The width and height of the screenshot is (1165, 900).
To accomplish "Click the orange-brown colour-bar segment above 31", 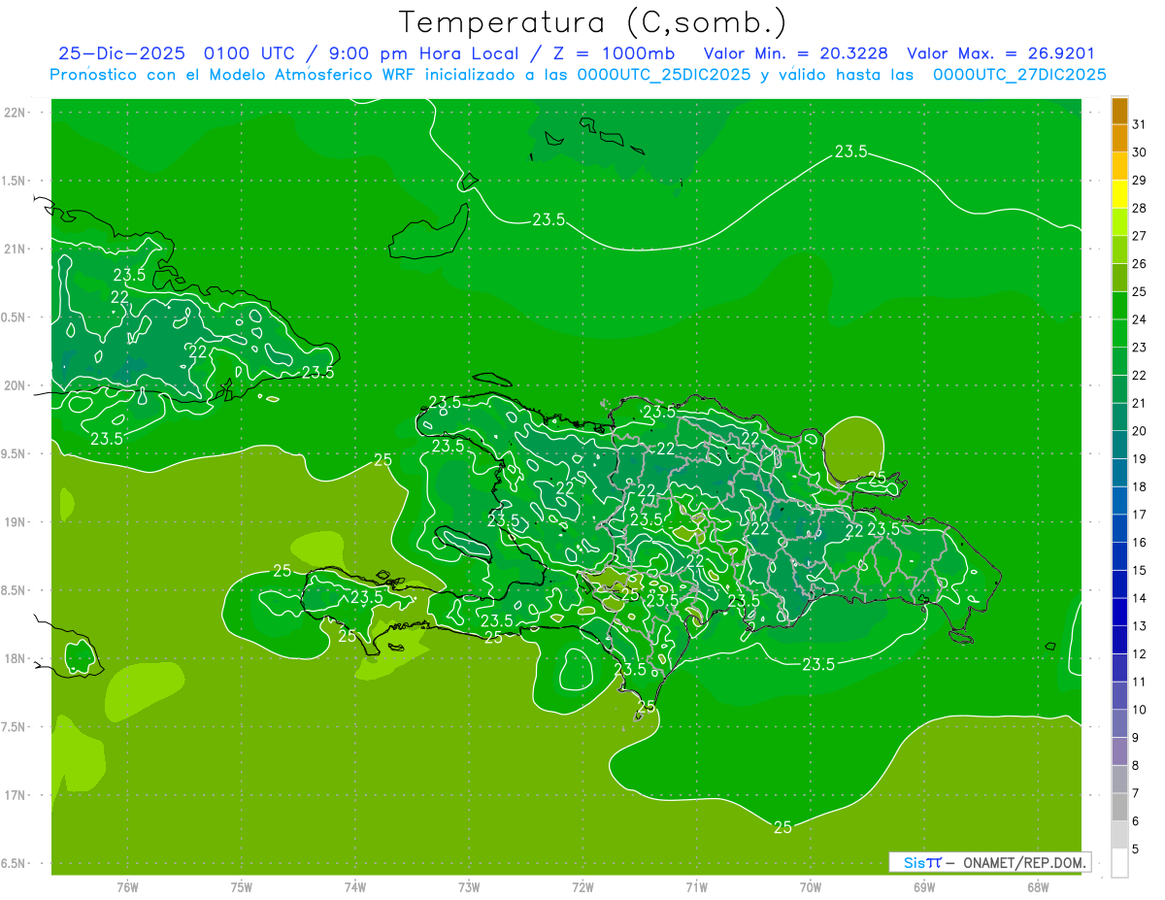I will tap(1119, 111).
